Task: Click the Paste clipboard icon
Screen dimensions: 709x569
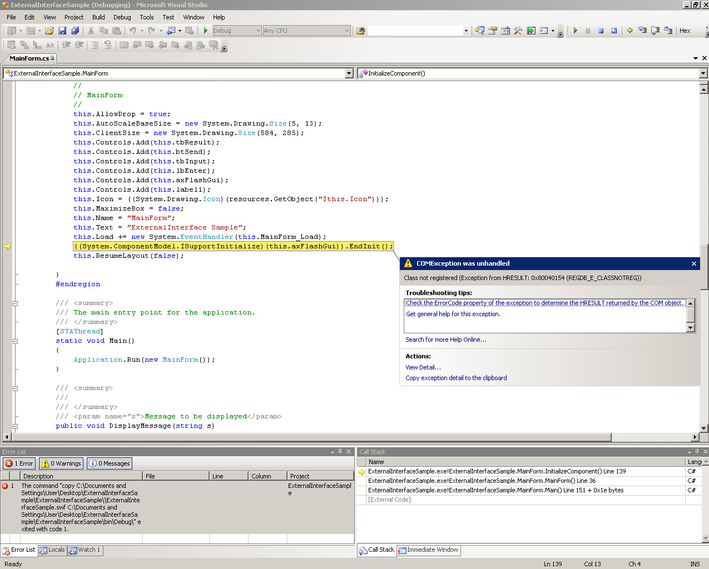Action: (x=117, y=31)
